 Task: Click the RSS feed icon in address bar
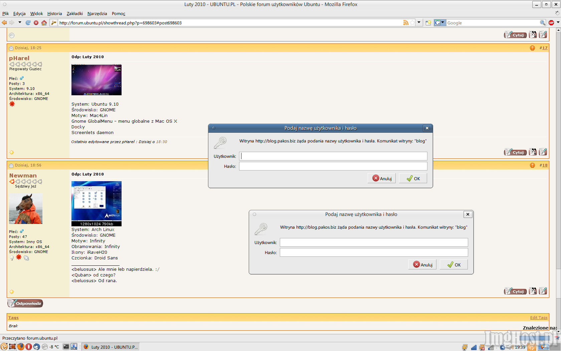(406, 23)
